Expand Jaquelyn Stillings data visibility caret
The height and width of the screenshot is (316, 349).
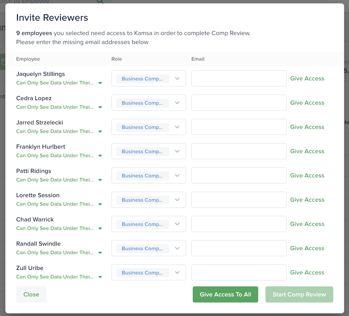tap(100, 83)
